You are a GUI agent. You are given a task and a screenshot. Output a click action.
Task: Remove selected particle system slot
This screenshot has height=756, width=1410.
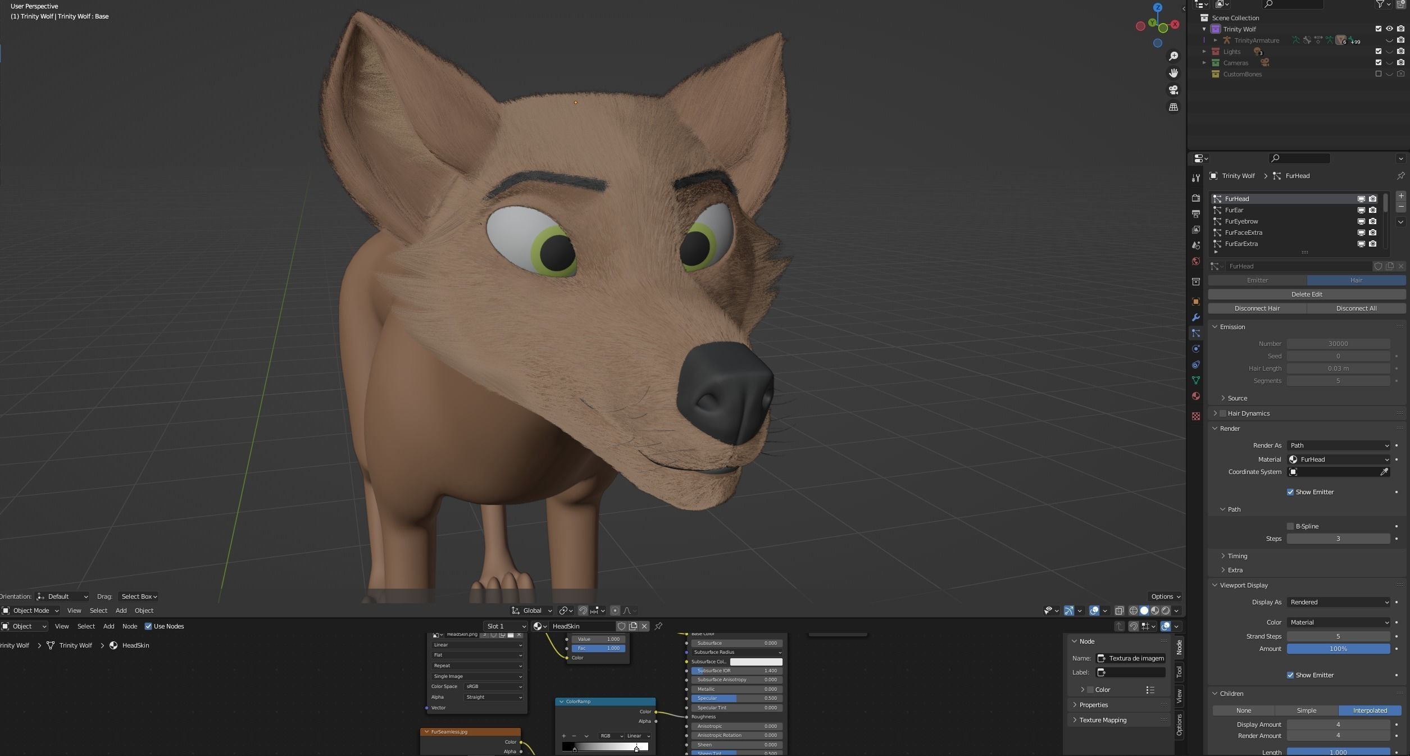[1401, 207]
